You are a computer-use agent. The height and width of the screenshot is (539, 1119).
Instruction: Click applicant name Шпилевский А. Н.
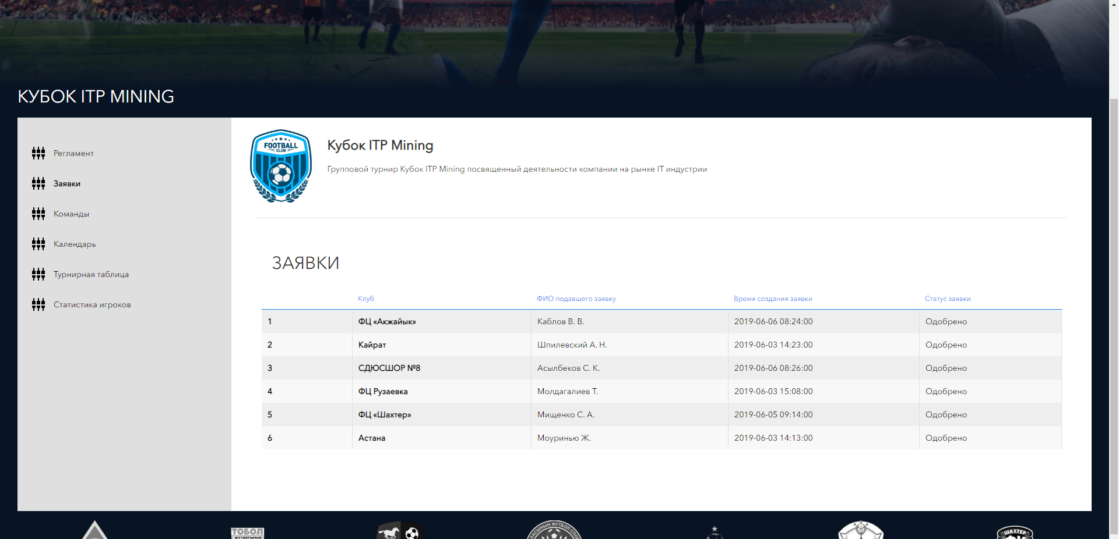pyautogui.click(x=572, y=345)
